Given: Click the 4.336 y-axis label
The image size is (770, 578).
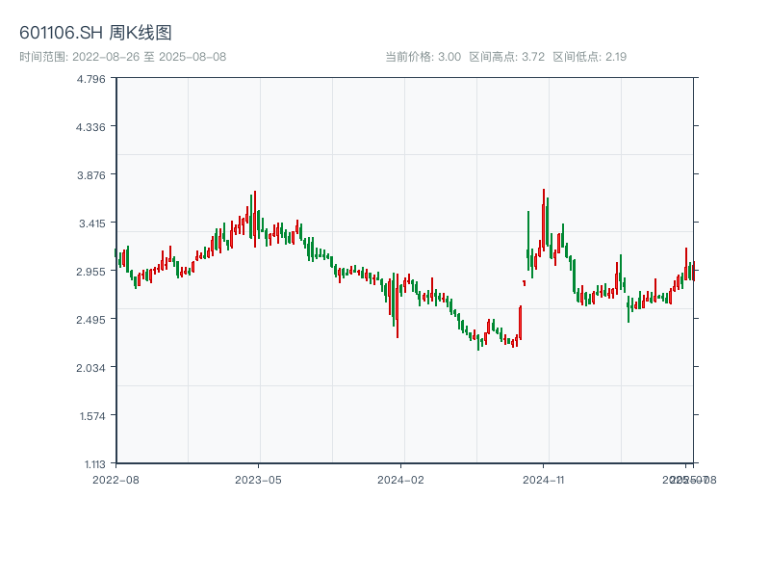Looking at the screenshot, I should tap(91, 126).
